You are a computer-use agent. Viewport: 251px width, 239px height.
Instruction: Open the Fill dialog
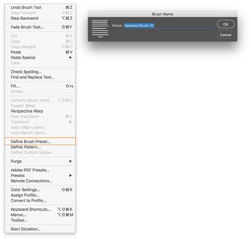(x=40, y=86)
